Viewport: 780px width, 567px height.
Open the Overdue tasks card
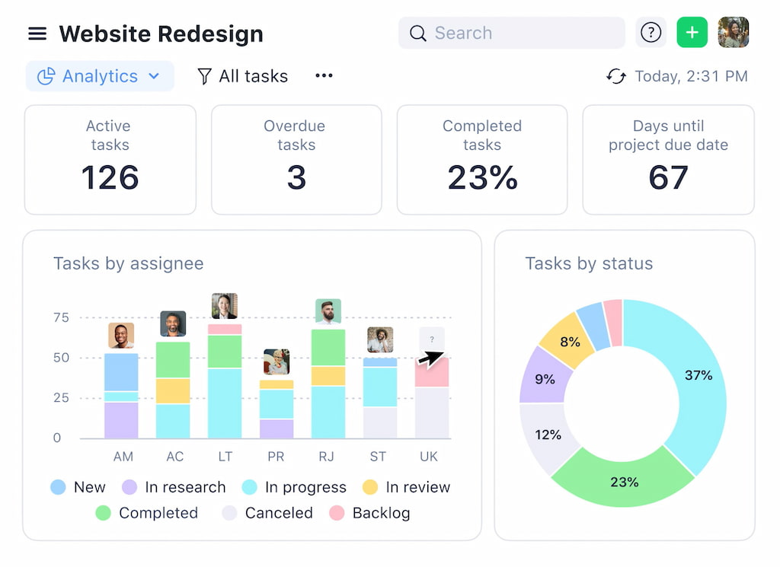(x=296, y=159)
